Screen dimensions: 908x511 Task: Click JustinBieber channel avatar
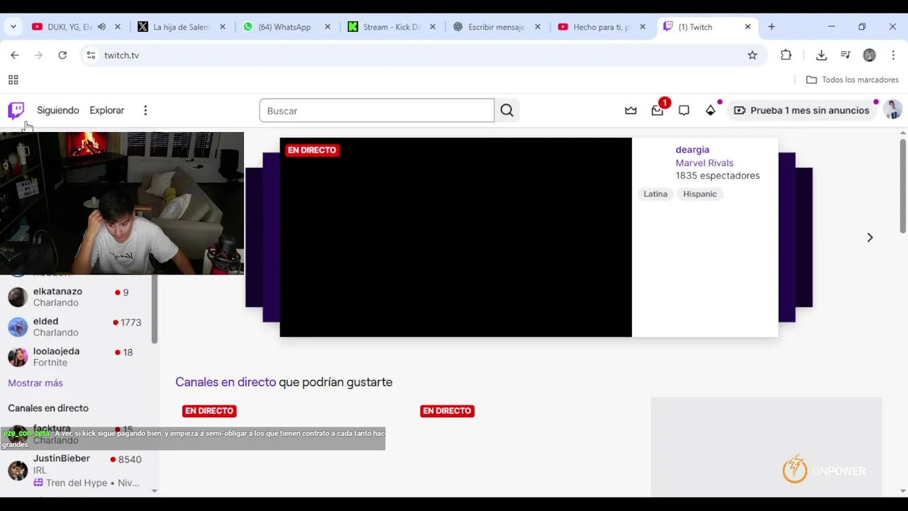pyautogui.click(x=18, y=471)
